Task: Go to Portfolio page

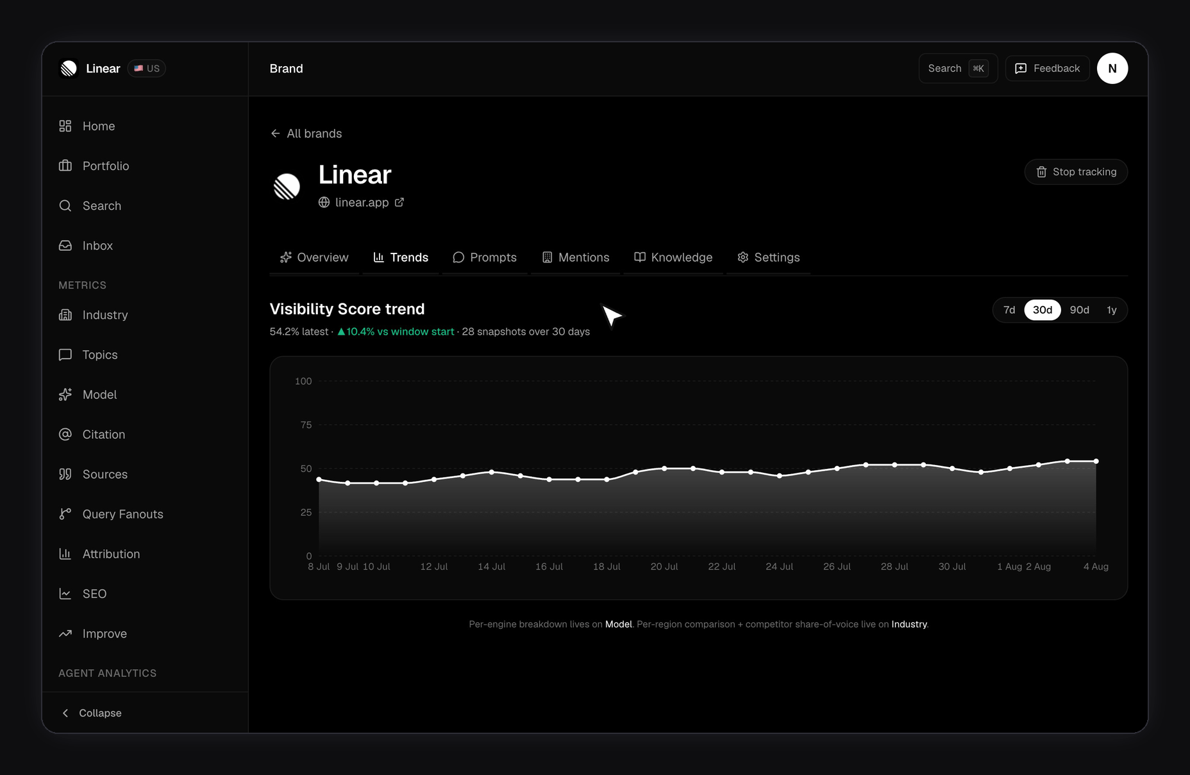Action: pyautogui.click(x=145, y=166)
